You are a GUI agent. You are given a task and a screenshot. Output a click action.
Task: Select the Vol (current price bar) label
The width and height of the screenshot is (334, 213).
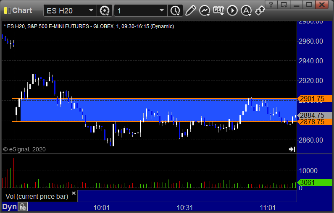37,196
